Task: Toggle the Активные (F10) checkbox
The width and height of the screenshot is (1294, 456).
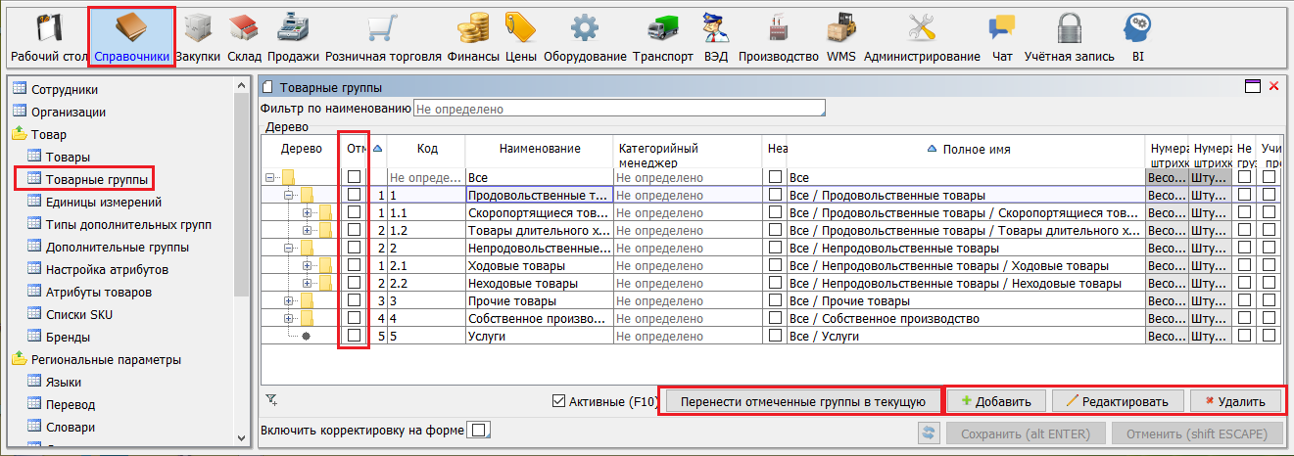Action: [559, 400]
